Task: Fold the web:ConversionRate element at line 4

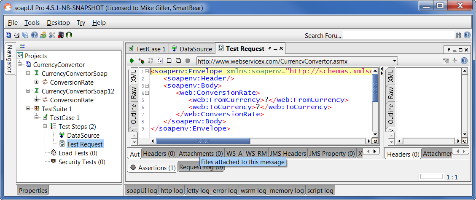Action: click(x=147, y=93)
